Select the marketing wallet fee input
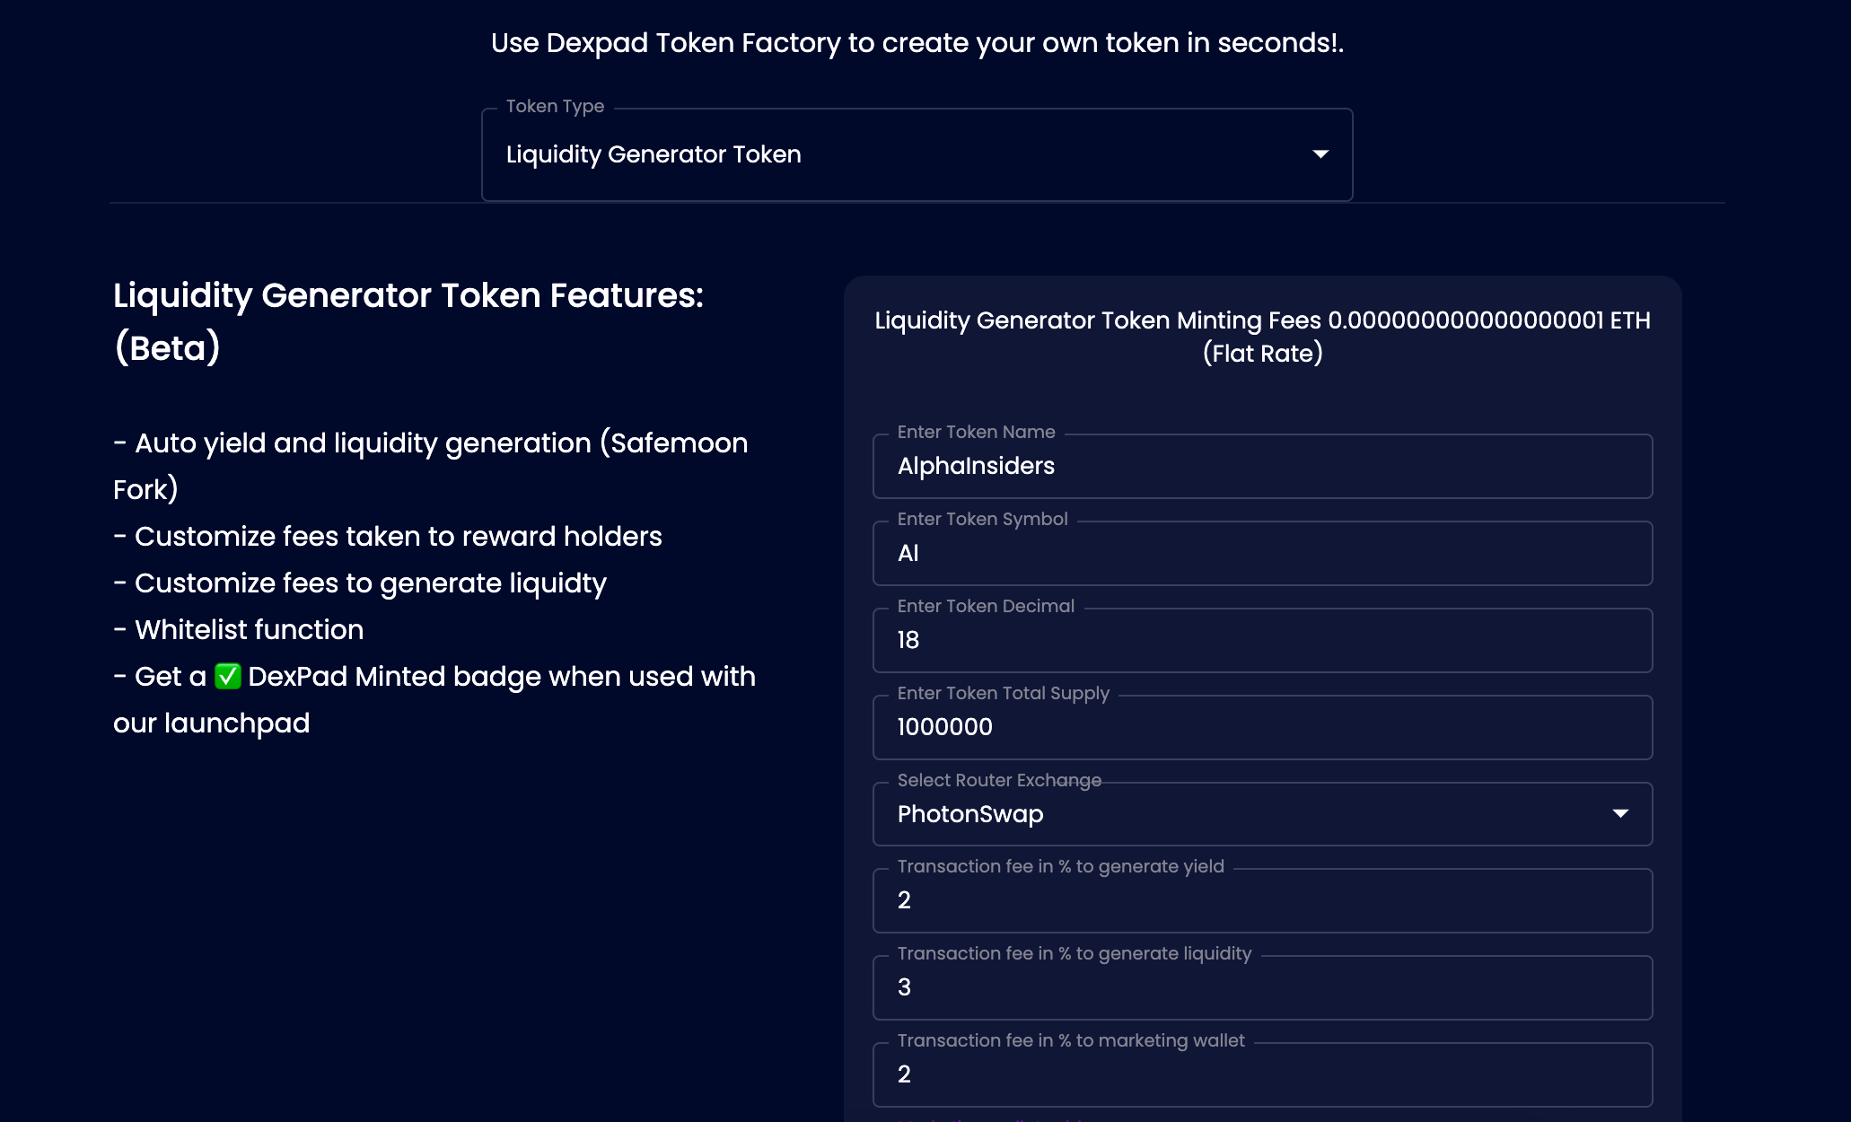 [x=1262, y=1074]
